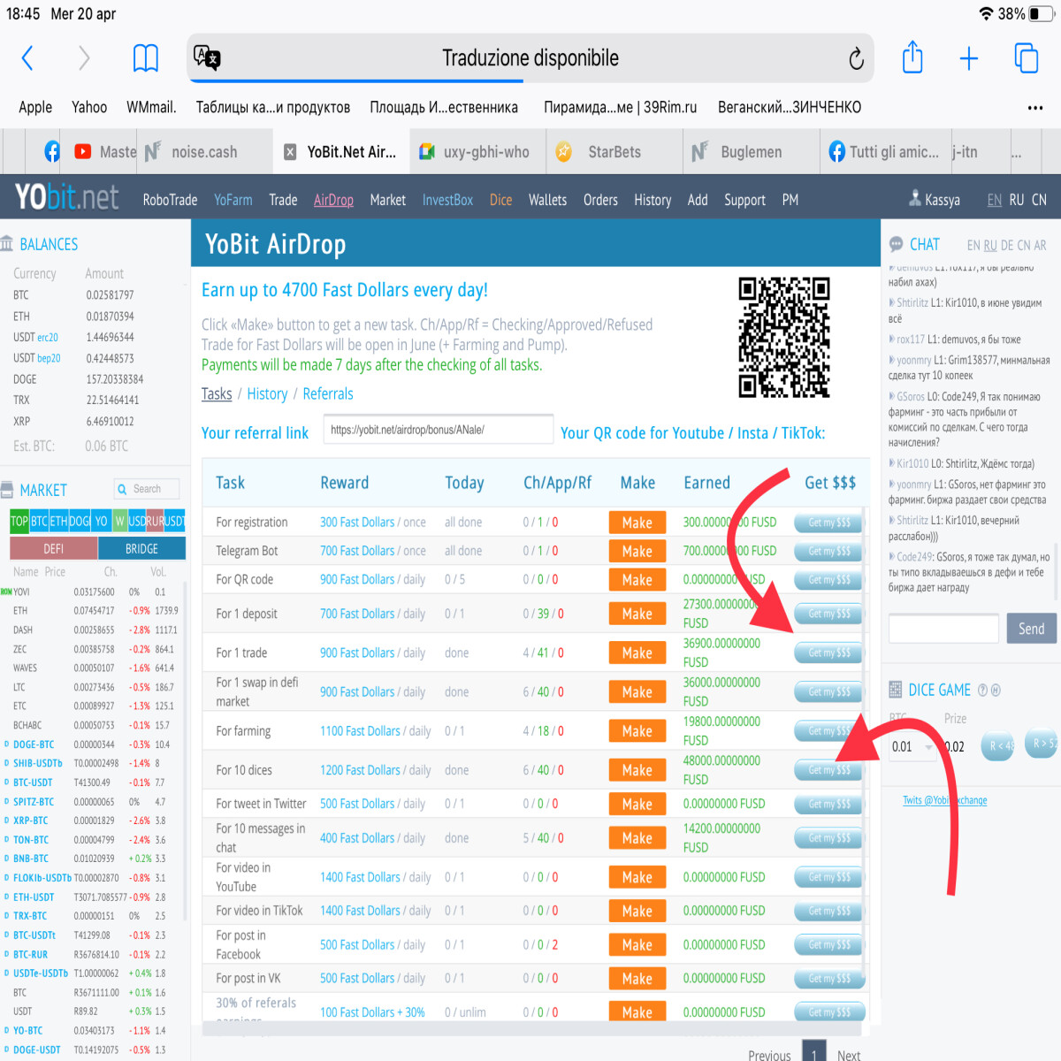Viewport: 1061px width, 1061px height.
Task: Get my $$$ for registration row
Action: pos(828,523)
